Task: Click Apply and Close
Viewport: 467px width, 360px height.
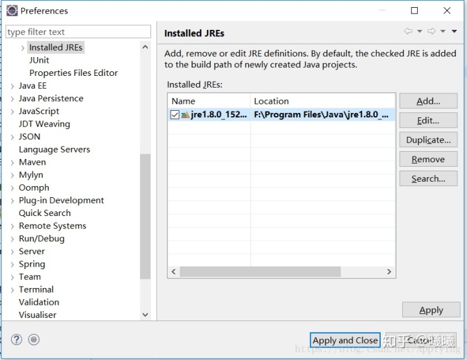Action: (x=345, y=340)
